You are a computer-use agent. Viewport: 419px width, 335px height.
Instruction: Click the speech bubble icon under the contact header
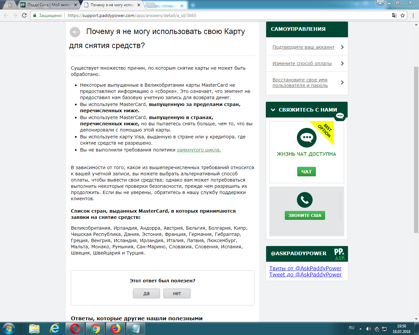pos(340,116)
